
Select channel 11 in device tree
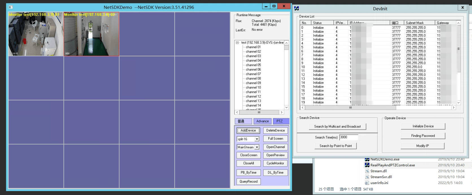click(x=253, y=92)
